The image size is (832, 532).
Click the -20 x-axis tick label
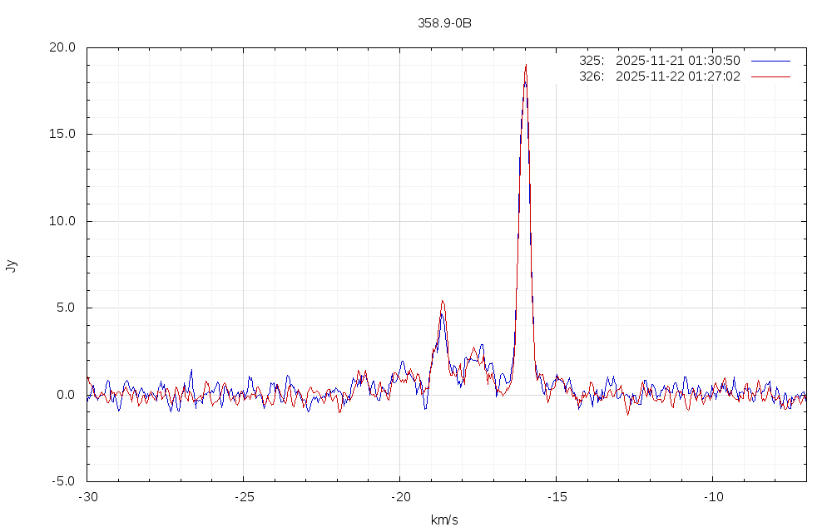point(399,496)
